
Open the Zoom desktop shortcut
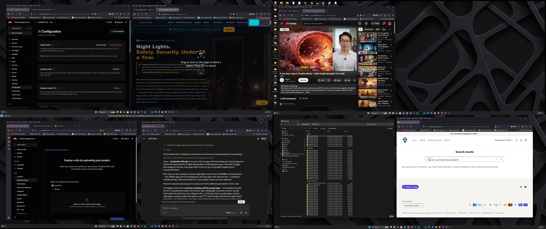(x=330, y=4)
